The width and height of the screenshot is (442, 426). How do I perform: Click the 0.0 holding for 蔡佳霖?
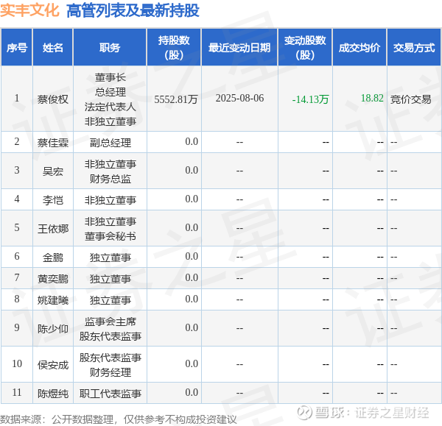[x=192, y=141]
